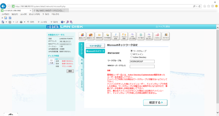Expand the help icon dropdown arrow

64,22
